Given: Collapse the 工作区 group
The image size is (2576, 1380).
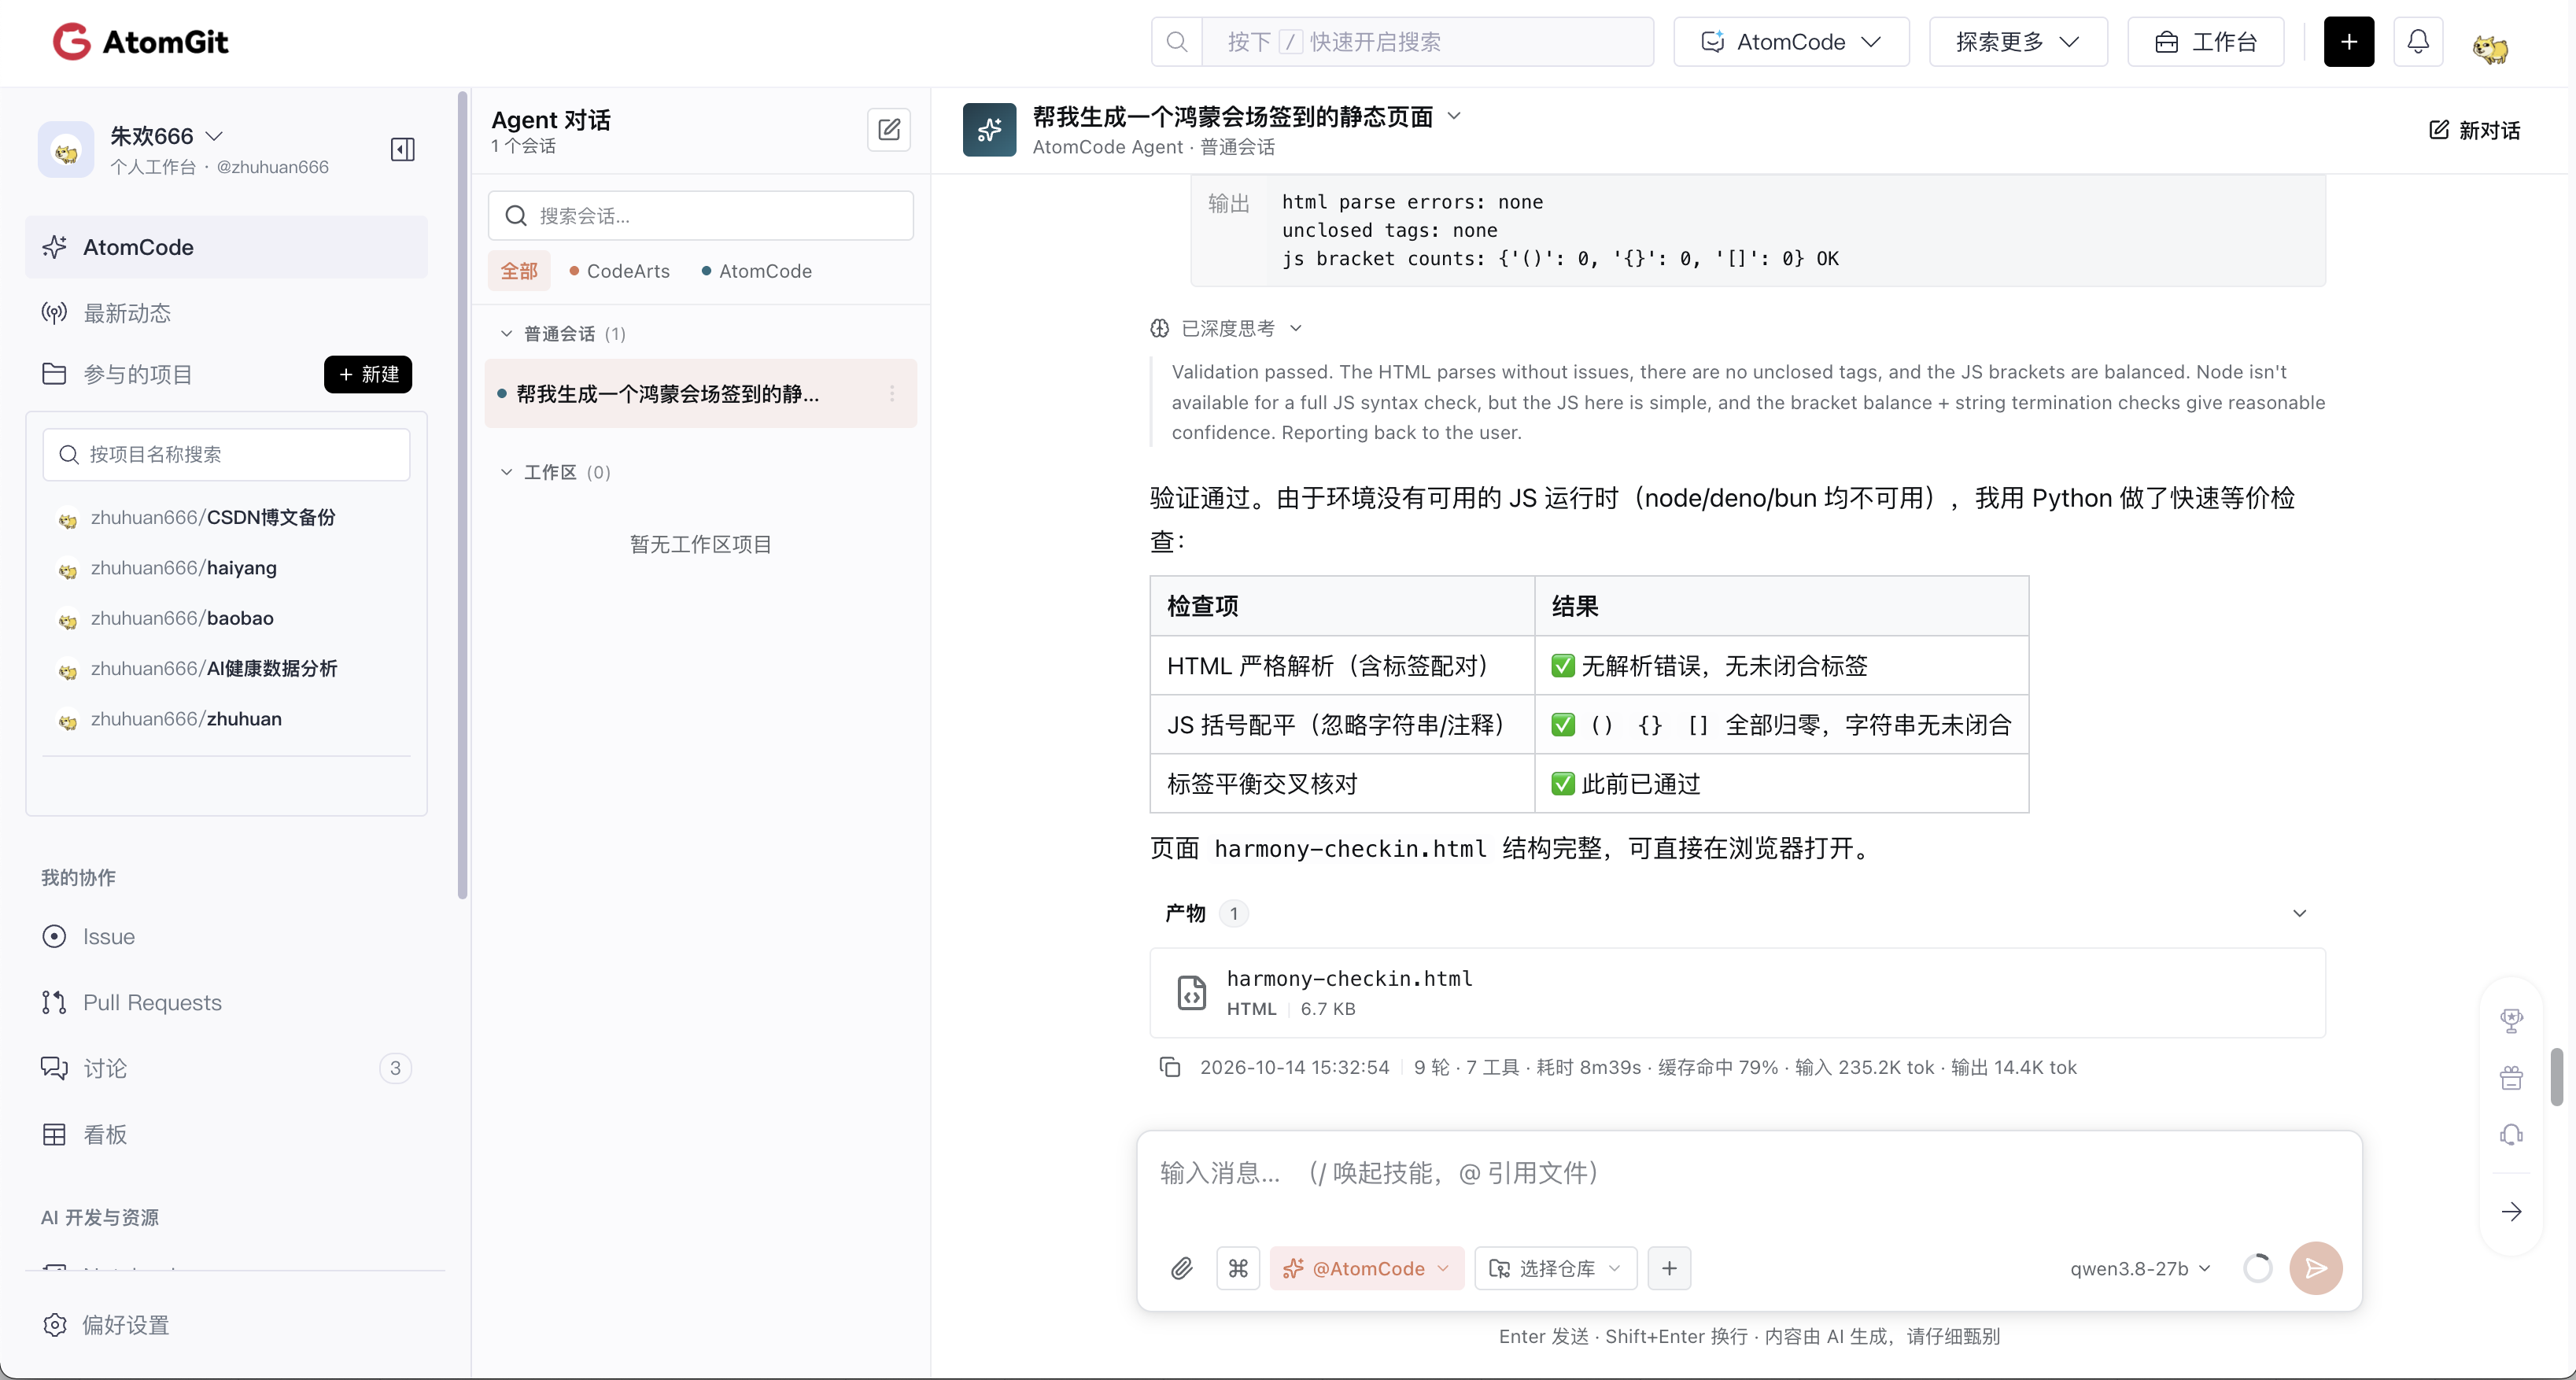Looking at the screenshot, I should click(506, 472).
